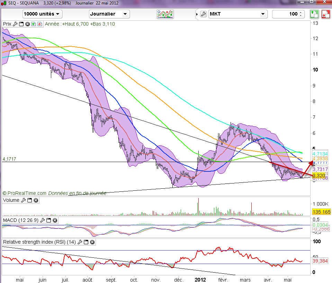The image size is (332, 283).
Task: Open the indicators chart icon in toolbar
Action: (165, 14)
